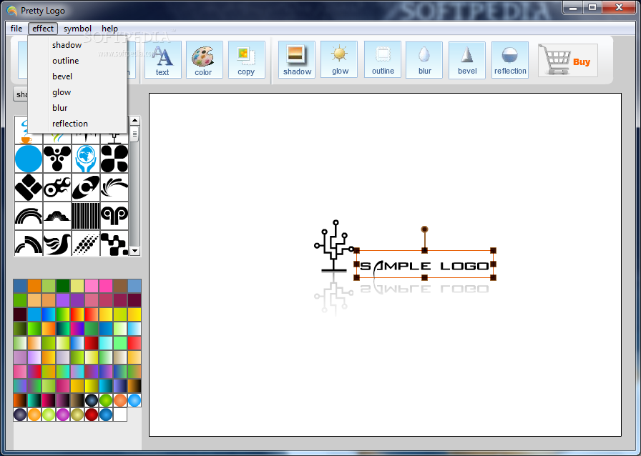The width and height of the screenshot is (641, 456).
Task: Select the cloud bush symbol
Action: pyautogui.click(x=57, y=216)
